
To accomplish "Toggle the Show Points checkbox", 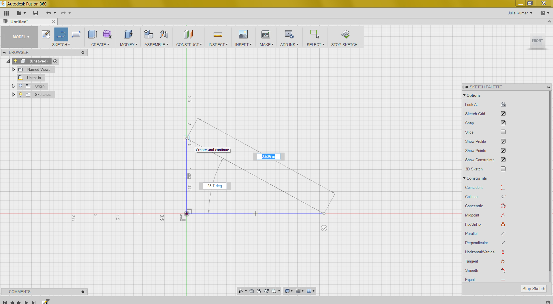I will coord(503,151).
